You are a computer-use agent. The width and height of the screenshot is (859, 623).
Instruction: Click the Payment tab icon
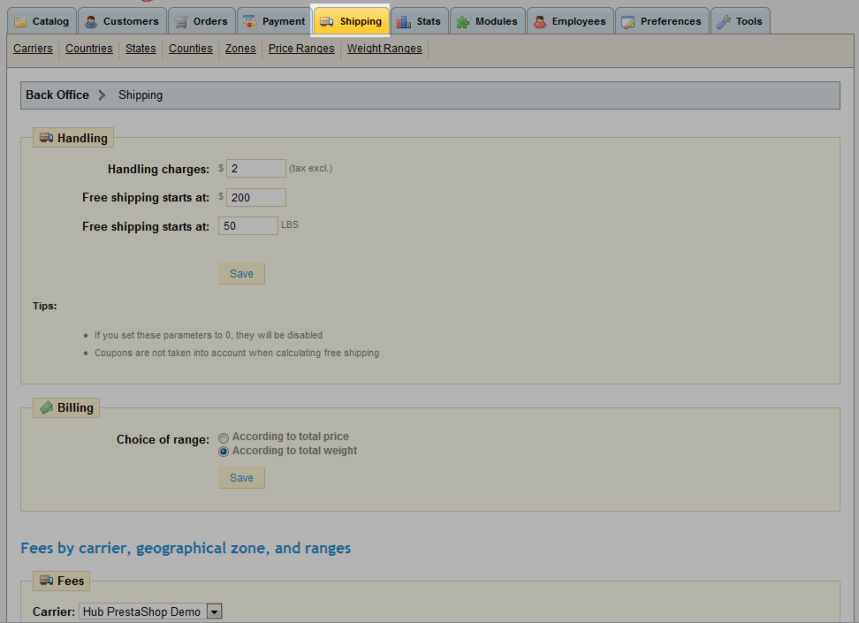[250, 22]
